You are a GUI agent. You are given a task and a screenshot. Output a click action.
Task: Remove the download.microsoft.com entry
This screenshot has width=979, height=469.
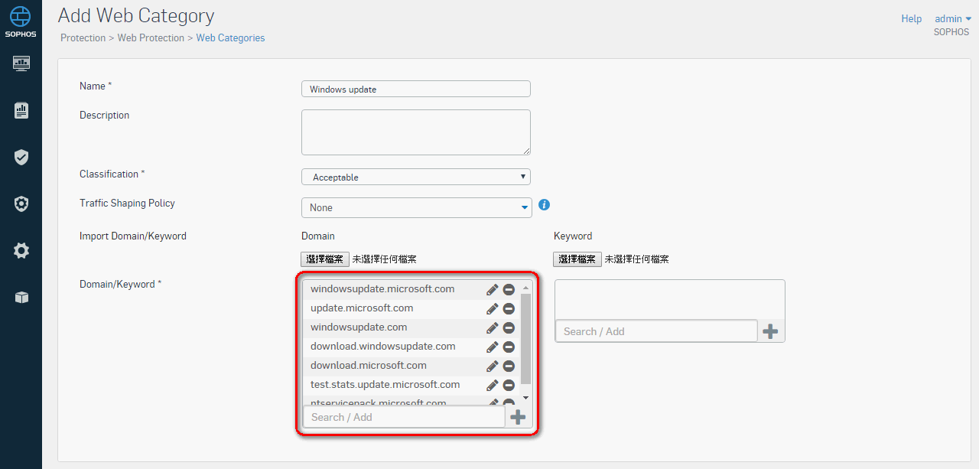[509, 366]
